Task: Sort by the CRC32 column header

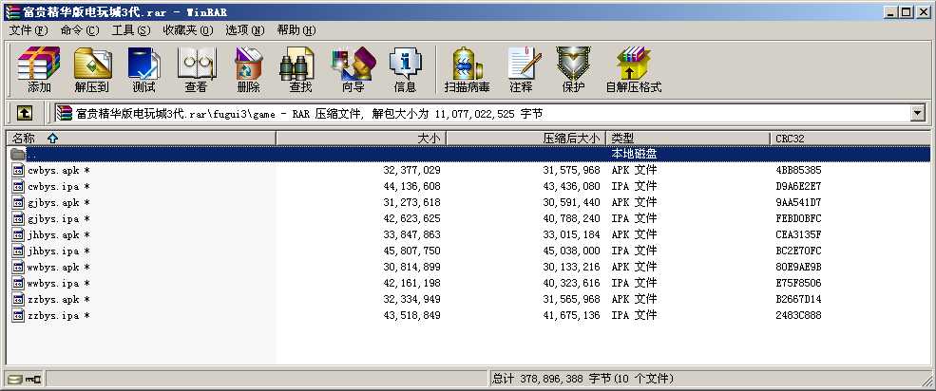Action: [850, 139]
